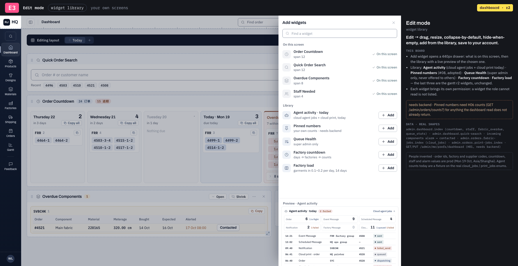Viewport: 518px width, 266px height.
Task: Switch to your own screens tab
Action: [x=109, y=8]
